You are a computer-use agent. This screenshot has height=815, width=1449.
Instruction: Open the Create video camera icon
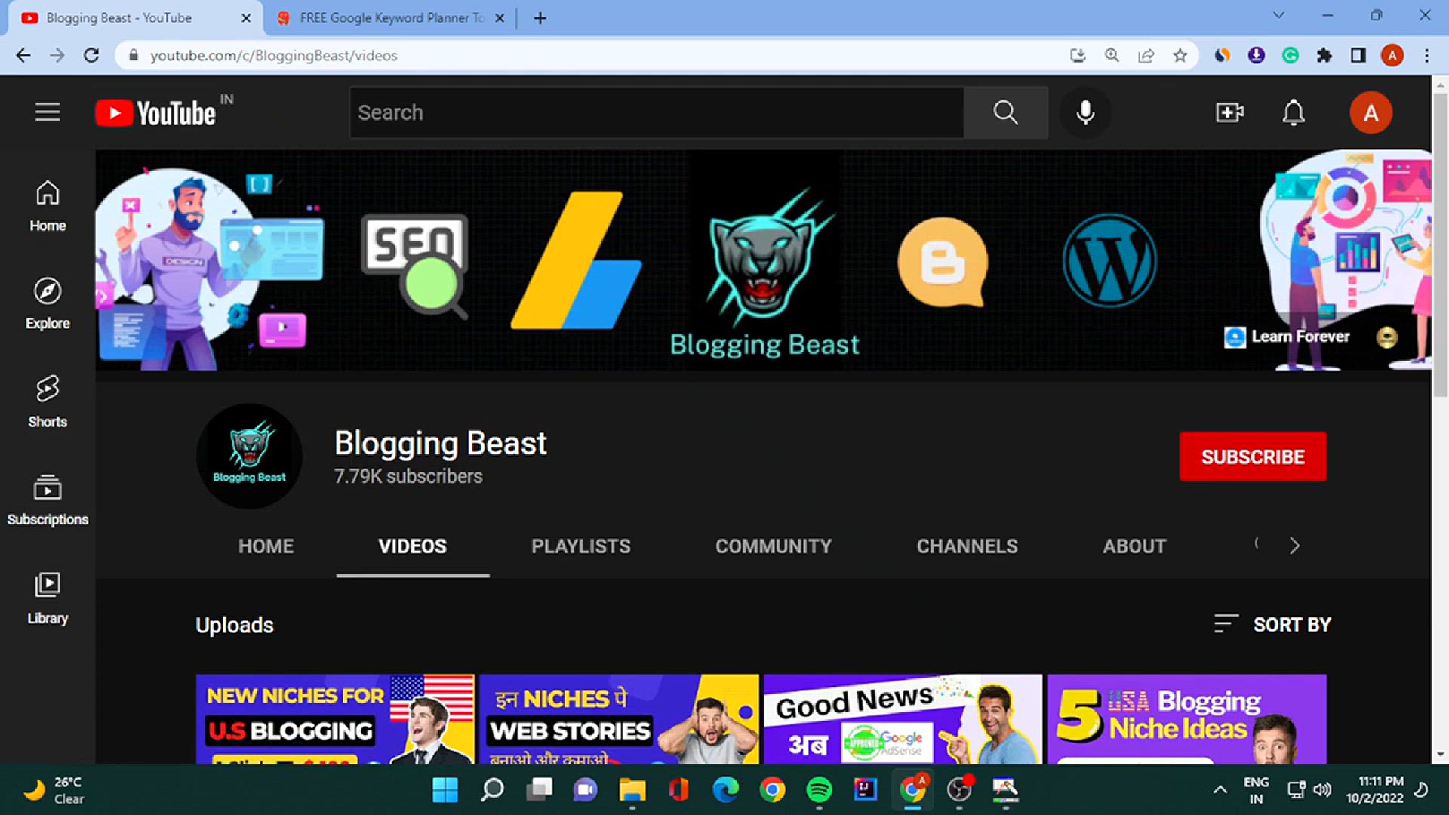(x=1229, y=112)
